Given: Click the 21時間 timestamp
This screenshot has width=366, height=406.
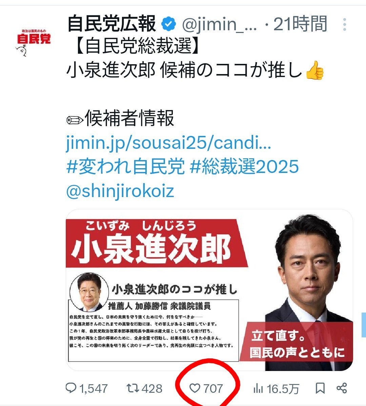Looking at the screenshot, I should point(300,24).
